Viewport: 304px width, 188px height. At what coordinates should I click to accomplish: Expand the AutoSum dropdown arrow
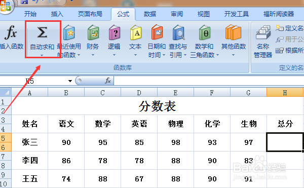click(42, 55)
